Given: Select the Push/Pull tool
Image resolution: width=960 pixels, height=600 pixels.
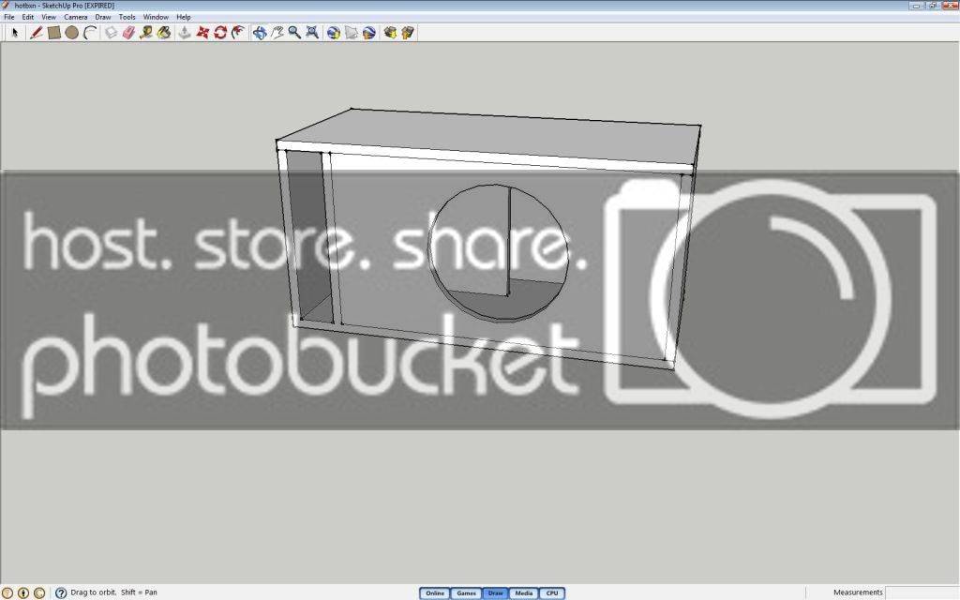Looking at the screenshot, I should click(x=185, y=33).
